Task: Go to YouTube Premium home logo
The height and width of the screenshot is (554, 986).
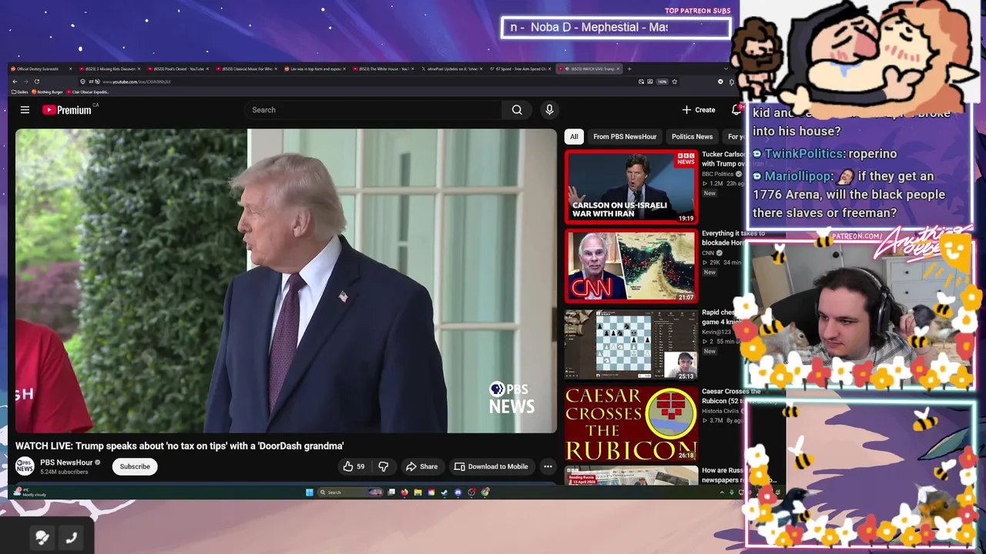Action: [x=67, y=110]
